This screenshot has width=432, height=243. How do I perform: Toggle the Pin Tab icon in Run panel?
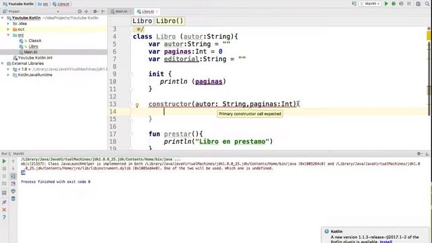(4, 202)
